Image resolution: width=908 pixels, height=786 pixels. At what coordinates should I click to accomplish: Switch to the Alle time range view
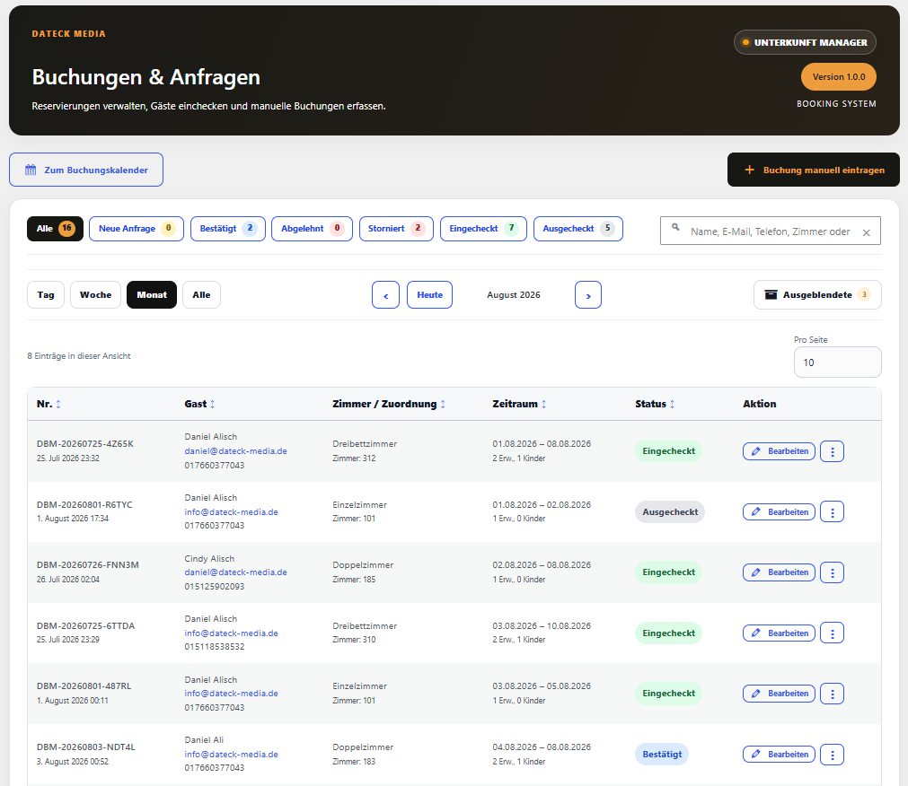point(201,295)
